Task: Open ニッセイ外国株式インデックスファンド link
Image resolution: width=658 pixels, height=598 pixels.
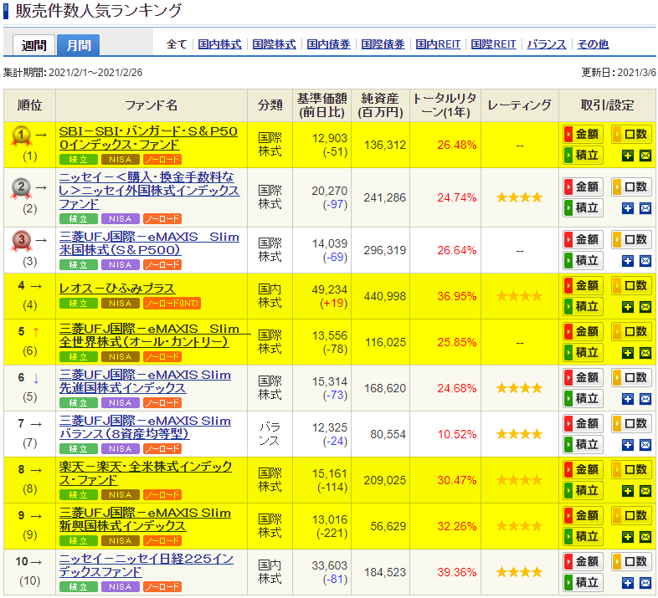Action: click(x=149, y=191)
